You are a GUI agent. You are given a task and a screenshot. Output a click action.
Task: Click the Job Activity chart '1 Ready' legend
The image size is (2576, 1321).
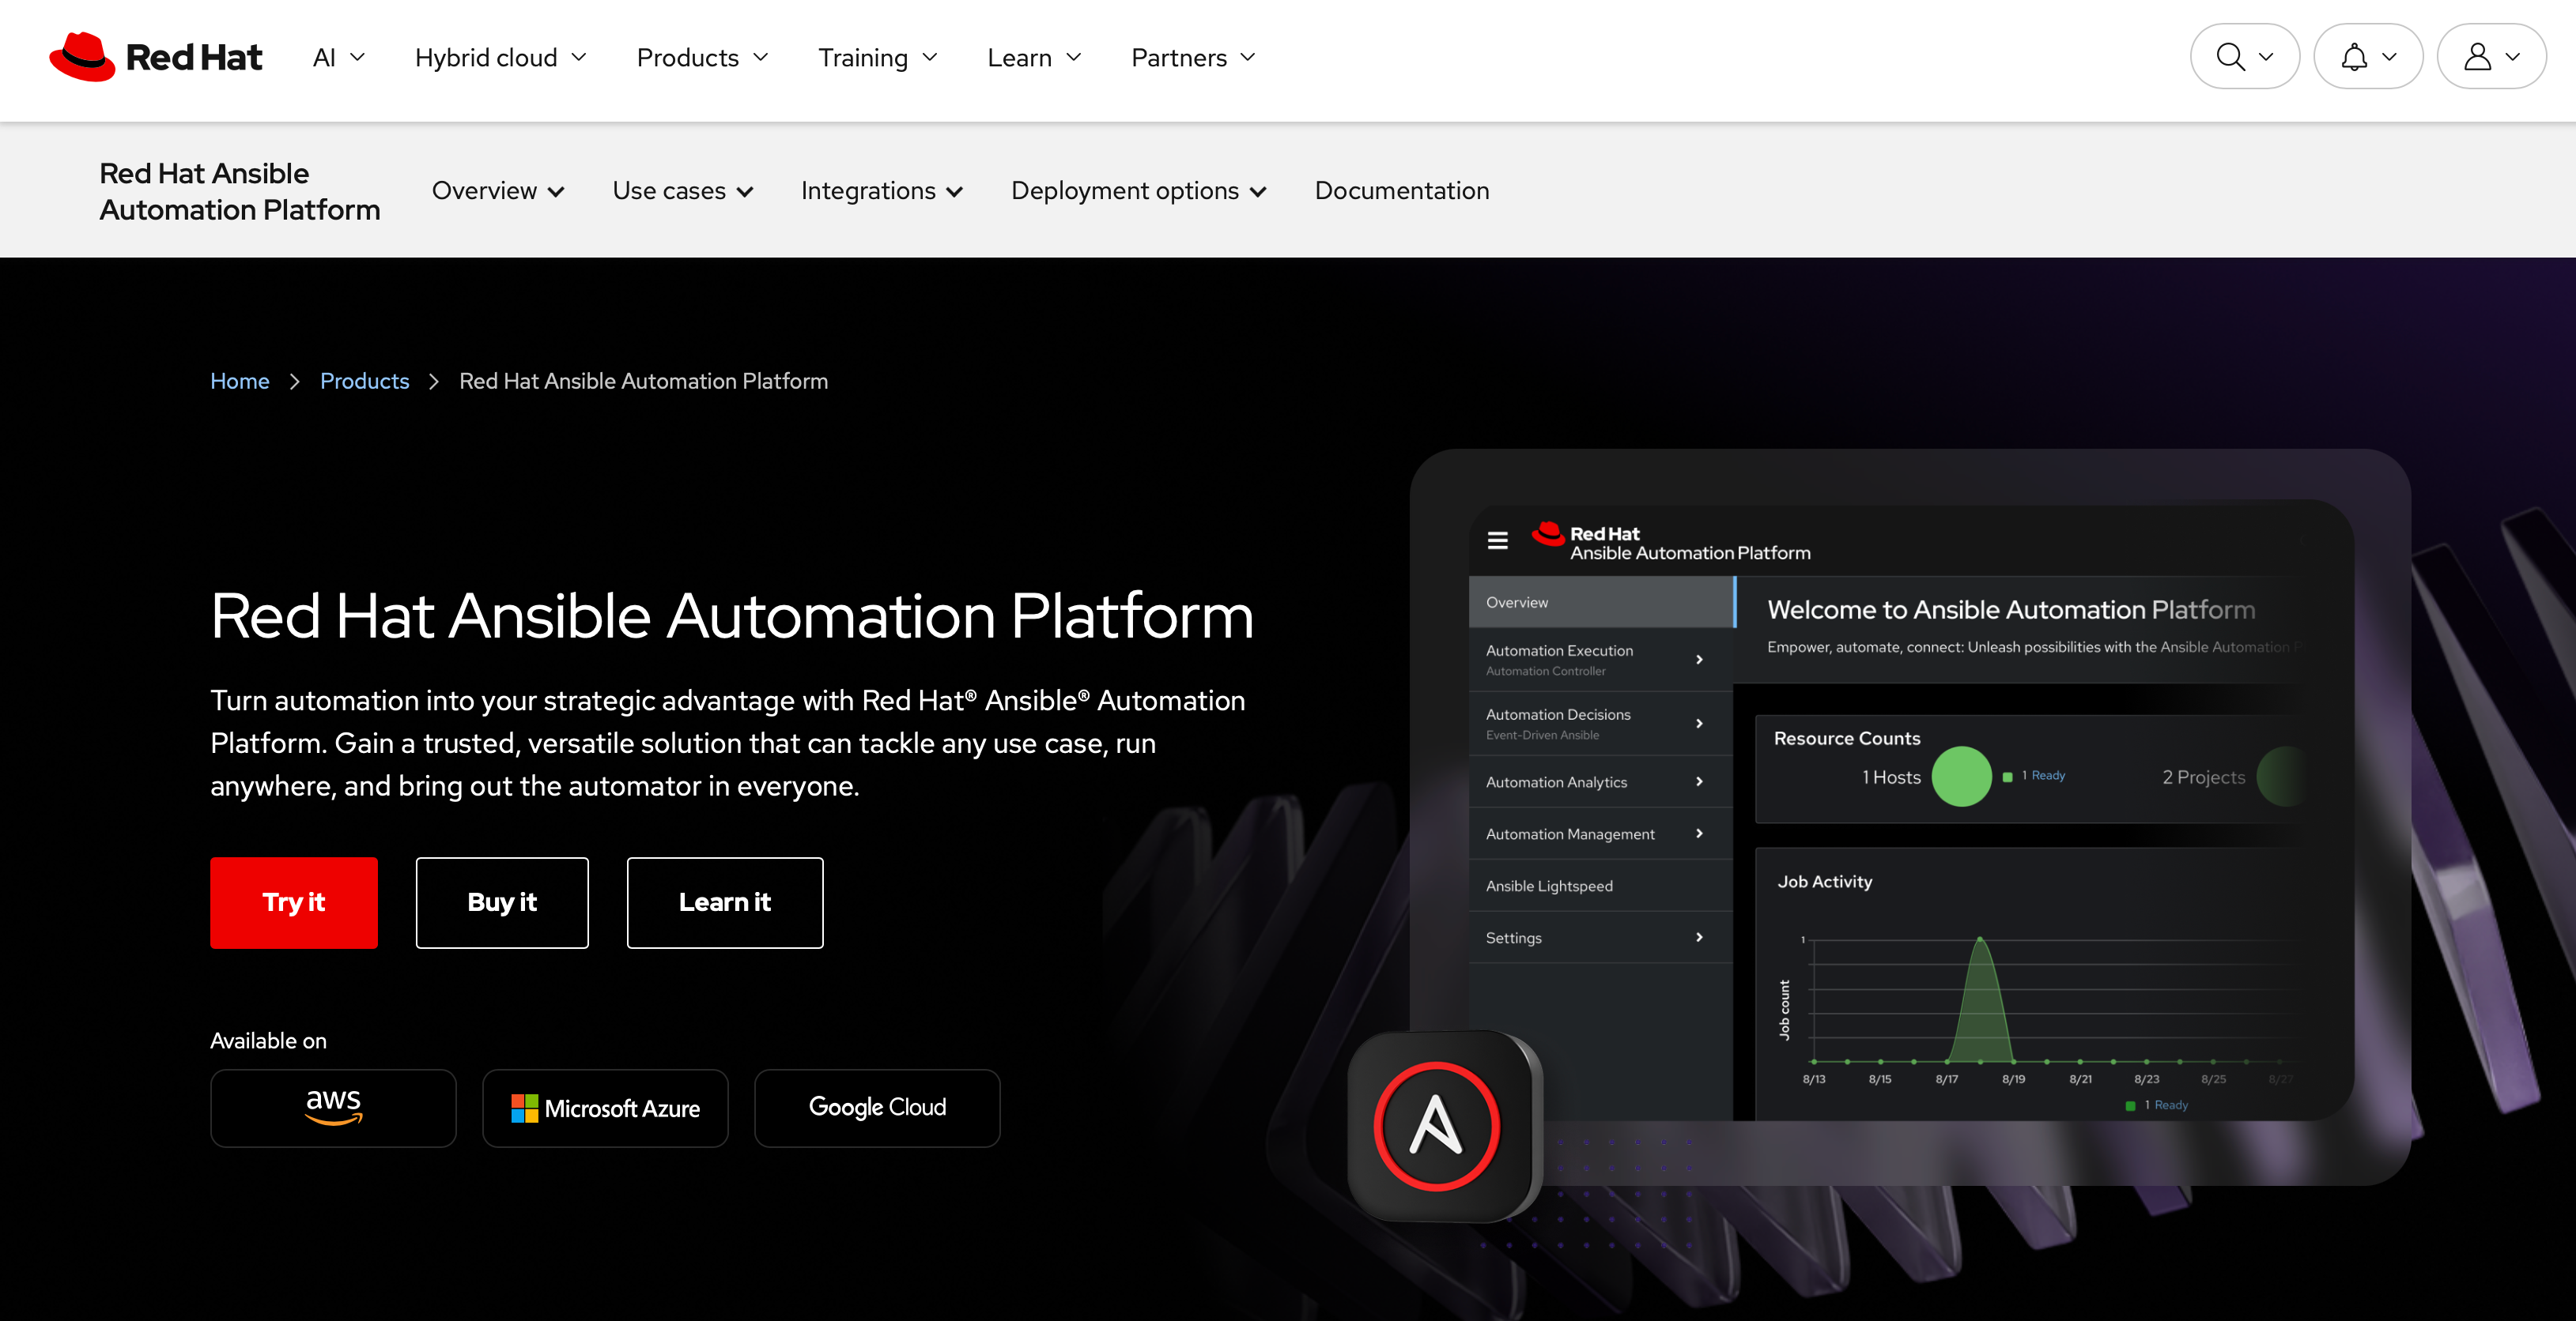coord(2157,1105)
